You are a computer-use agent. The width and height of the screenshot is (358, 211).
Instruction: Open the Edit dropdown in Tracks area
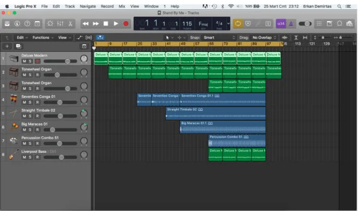22,38
